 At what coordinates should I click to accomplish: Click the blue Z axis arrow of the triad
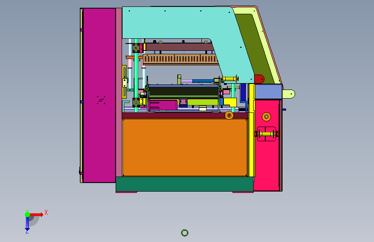27,224
